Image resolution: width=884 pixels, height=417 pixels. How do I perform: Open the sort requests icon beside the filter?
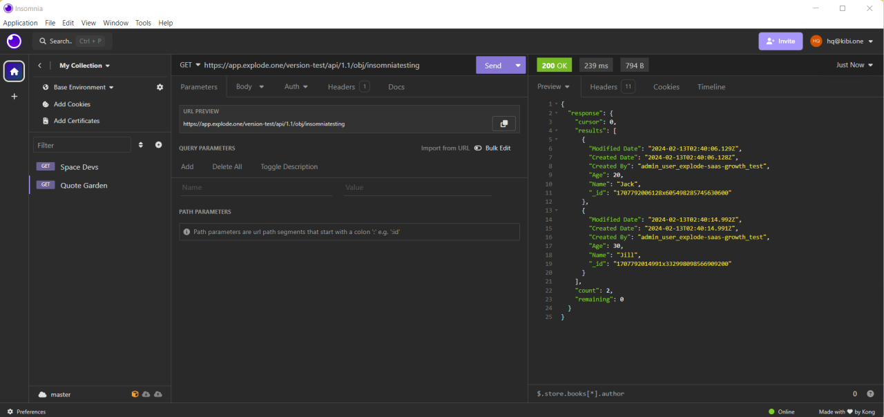point(140,144)
